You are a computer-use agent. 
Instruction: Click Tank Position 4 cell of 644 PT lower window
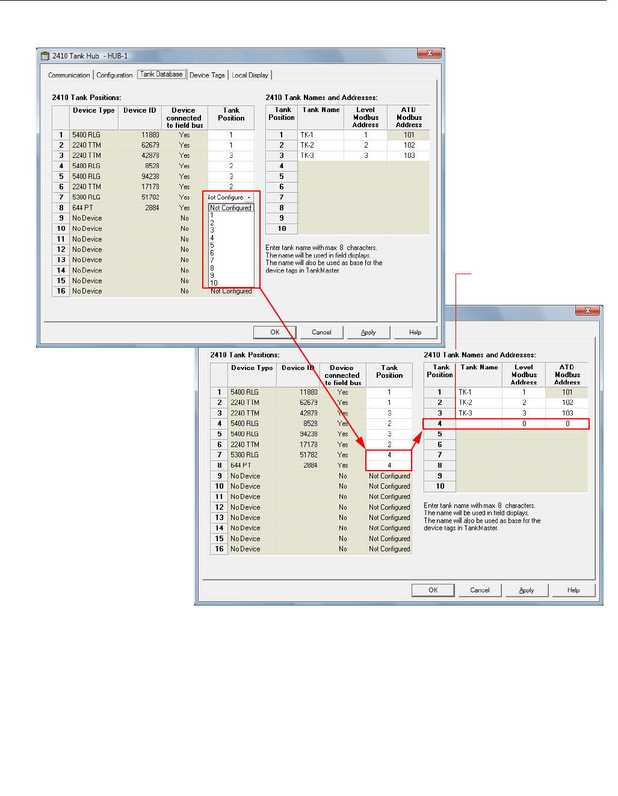[389, 465]
